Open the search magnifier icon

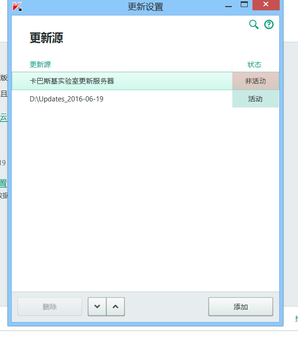(x=253, y=24)
